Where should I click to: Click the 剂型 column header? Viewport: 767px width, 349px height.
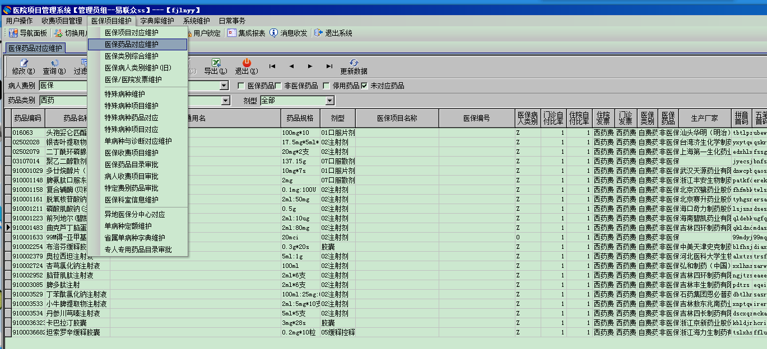(337, 119)
